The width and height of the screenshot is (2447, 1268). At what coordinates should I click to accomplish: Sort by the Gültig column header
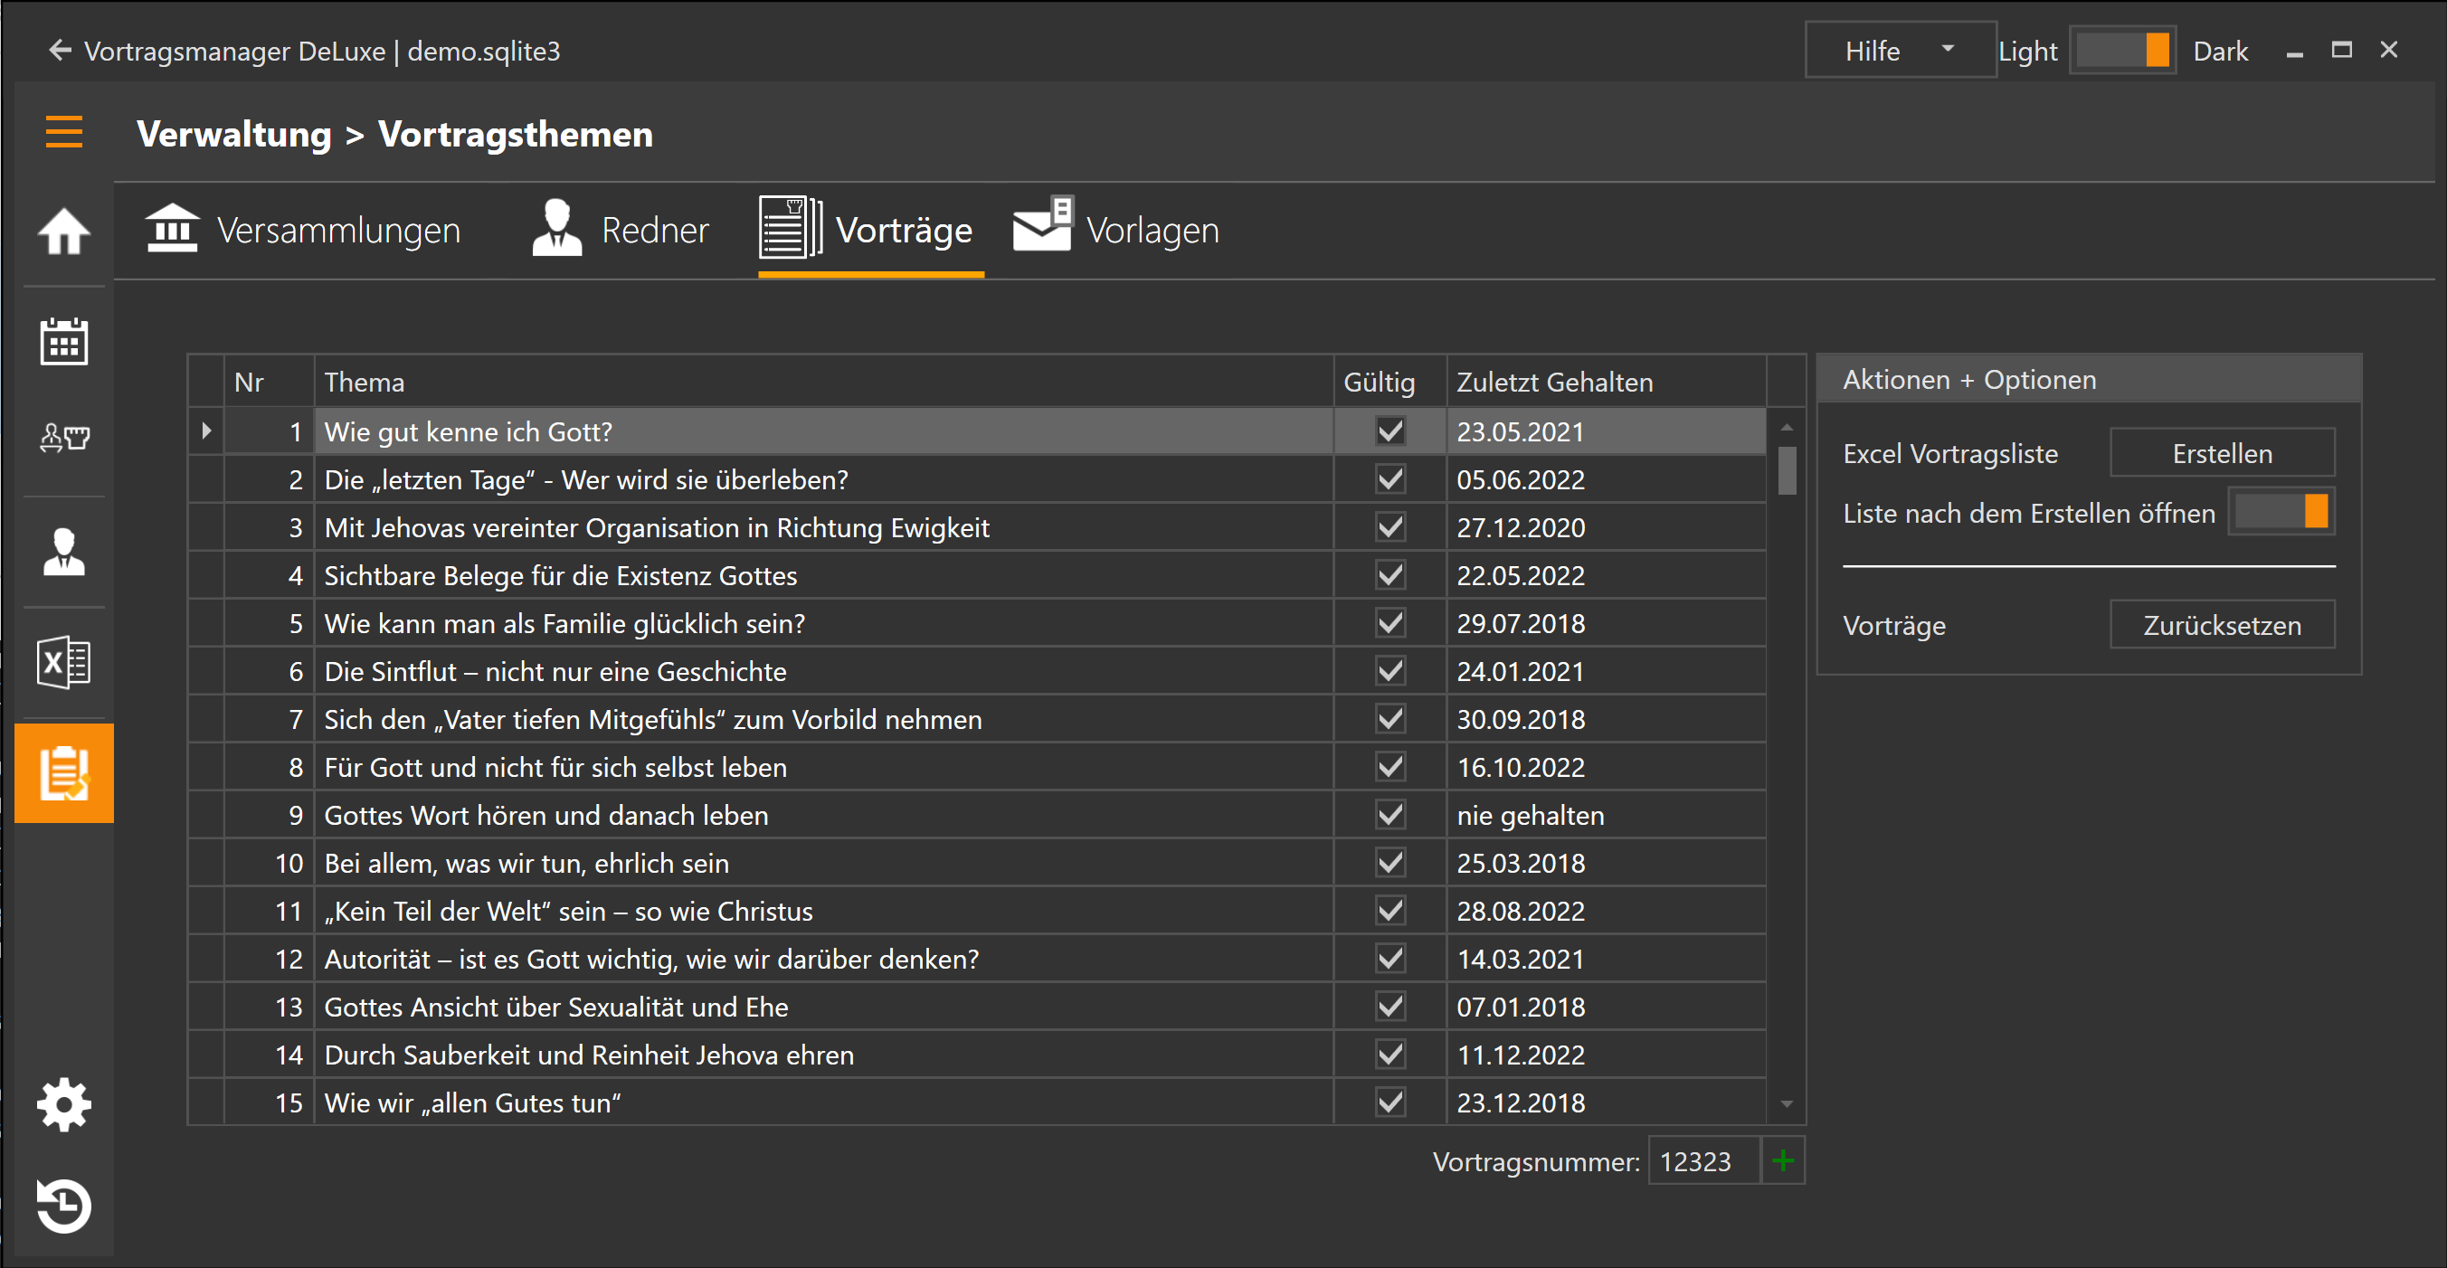coord(1389,382)
